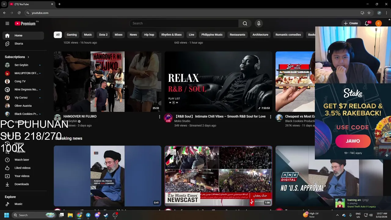The height and width of the screenshot is (220, 391).
Task: Click the search magnifier button
Action: (245, 24)
